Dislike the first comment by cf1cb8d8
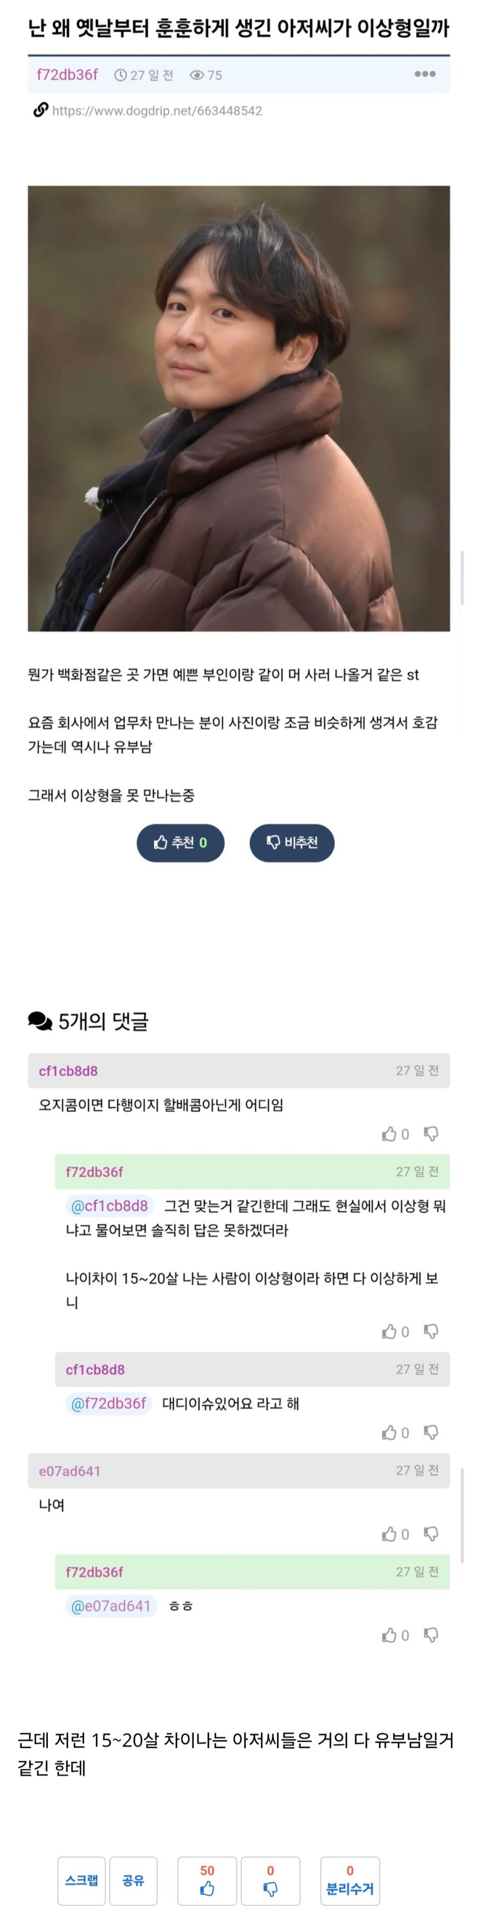Viewport: 478px width, 1926px height. 431,1134
